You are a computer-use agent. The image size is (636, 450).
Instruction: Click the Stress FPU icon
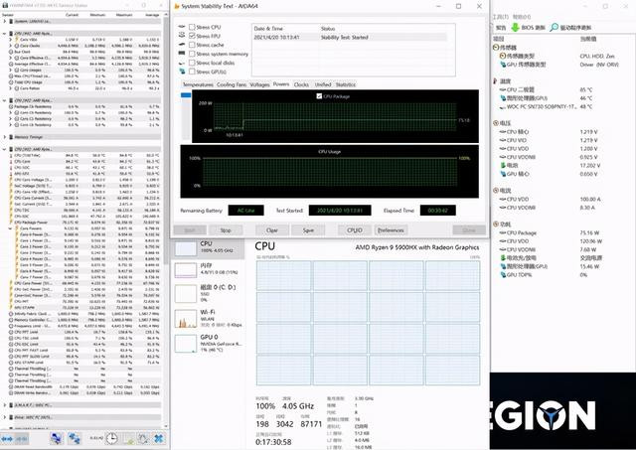point(182,36)
